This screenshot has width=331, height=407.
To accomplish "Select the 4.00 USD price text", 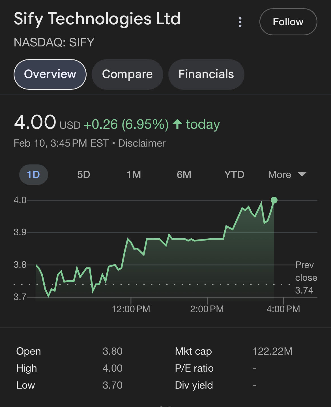I will [x=48, y=123].
